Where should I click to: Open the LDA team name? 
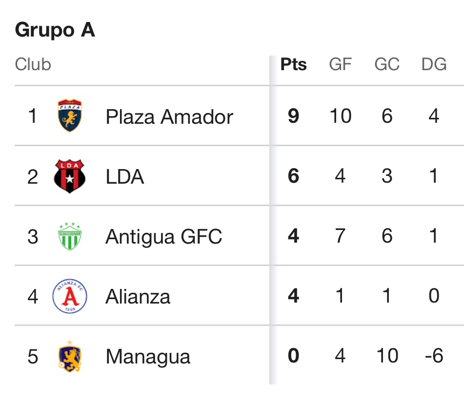125,176
